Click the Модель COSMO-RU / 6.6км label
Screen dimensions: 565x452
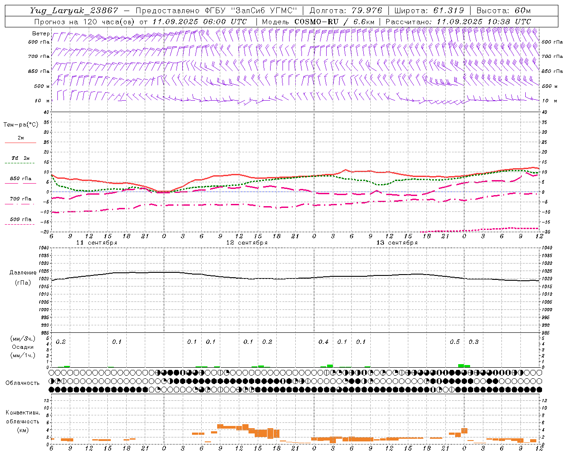pos(318,22)
